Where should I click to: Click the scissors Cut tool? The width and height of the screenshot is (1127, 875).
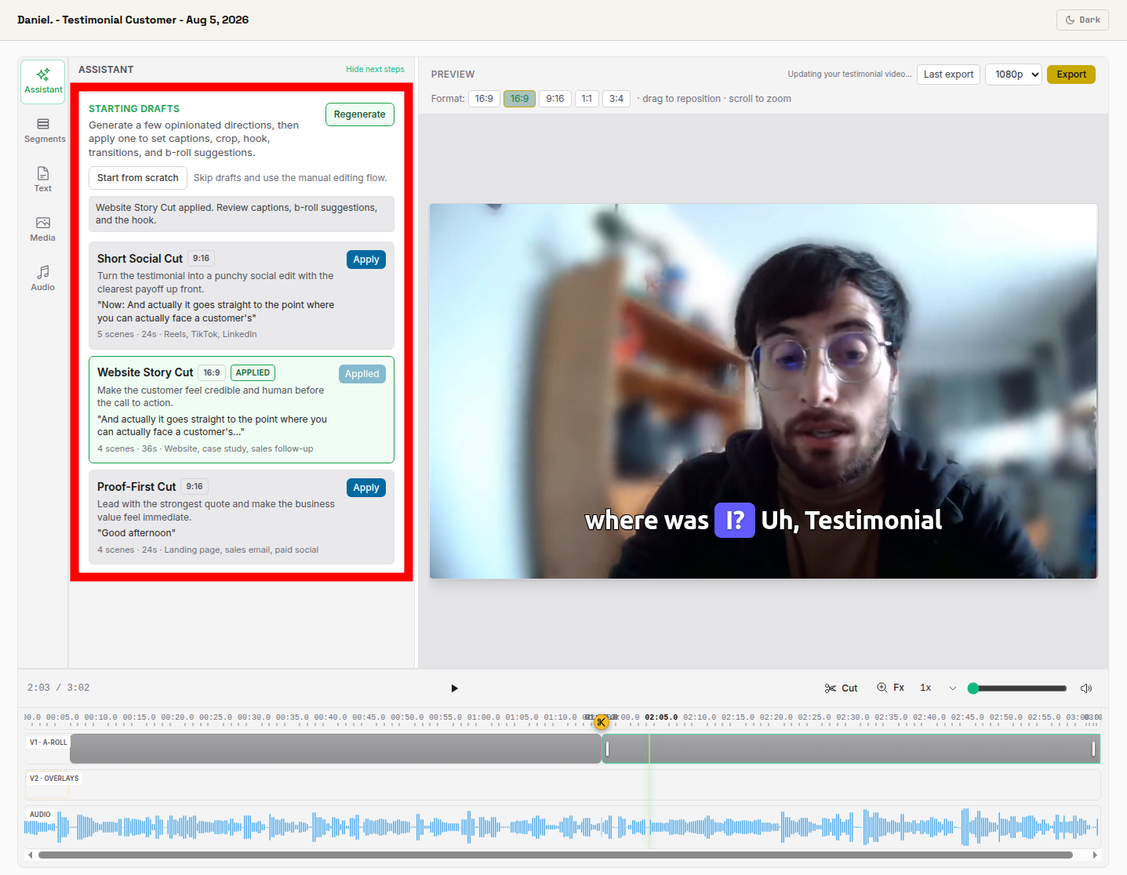coord(841,688)
